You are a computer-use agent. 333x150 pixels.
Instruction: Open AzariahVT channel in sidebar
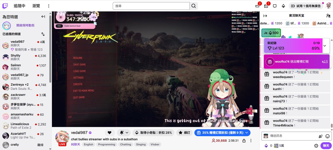tap(25, 136)
